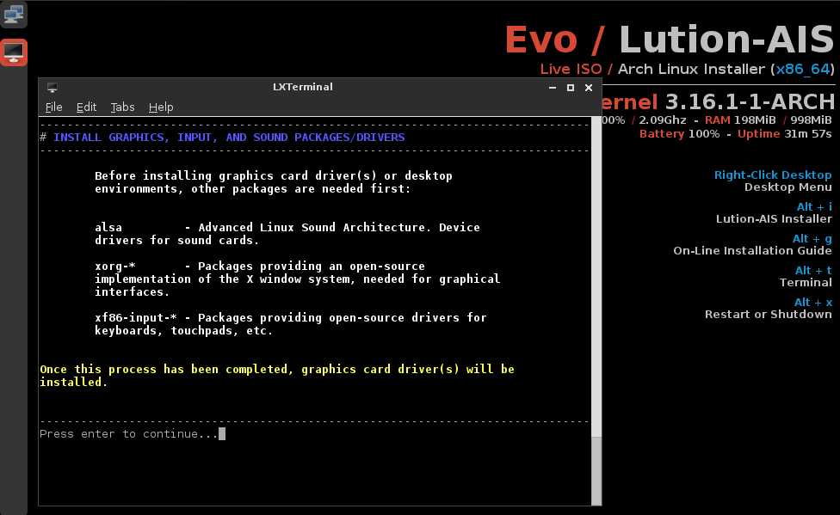Screen dimensions: 840x515
Task: Click the LXTerminal title text in the title bar
Action: (303, 87)
